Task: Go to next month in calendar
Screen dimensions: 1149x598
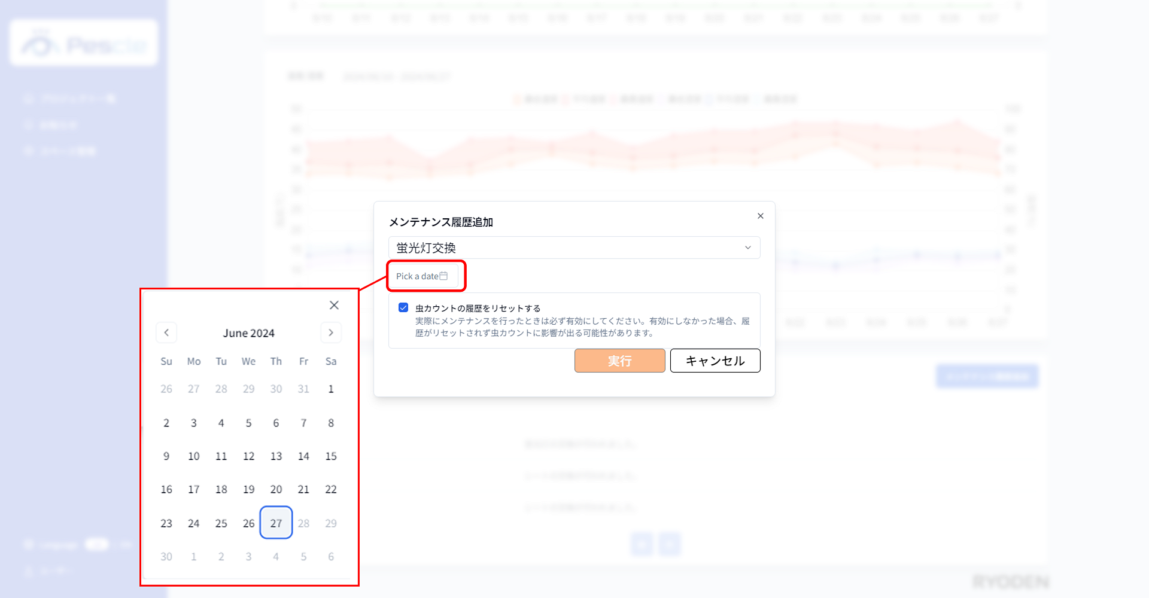Action: pos(331,332)
